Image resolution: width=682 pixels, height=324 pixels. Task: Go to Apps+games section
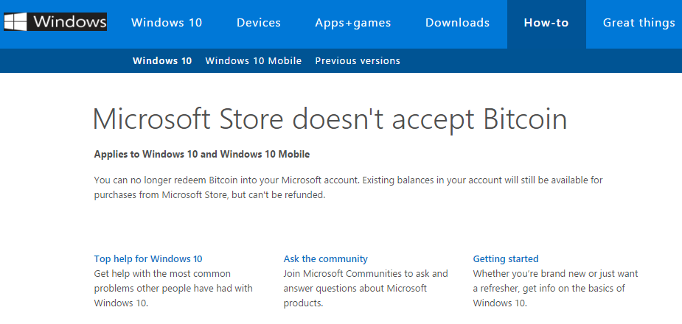(x=352, y=23)
